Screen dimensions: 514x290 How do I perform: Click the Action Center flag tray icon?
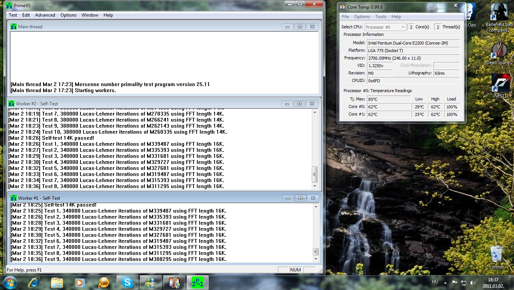coord(455,282)
